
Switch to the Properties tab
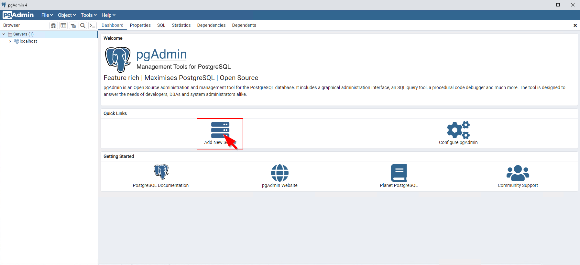[x=140, y=25]
